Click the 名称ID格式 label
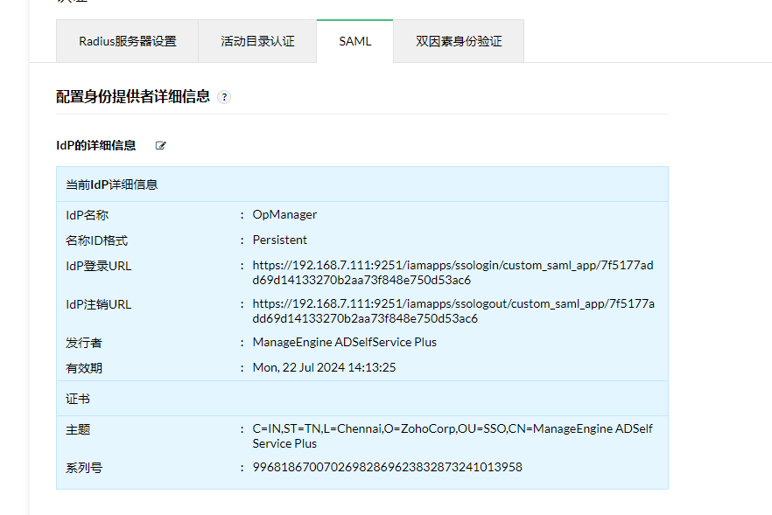Screen dimensions: 772x515 point(96,240)
